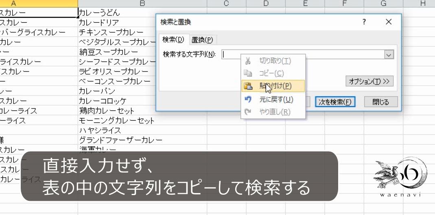Viewport: 435px width, 215px height.
Task: Select cell containing モーニングカレーセット
Action: [x=142, y=121]
